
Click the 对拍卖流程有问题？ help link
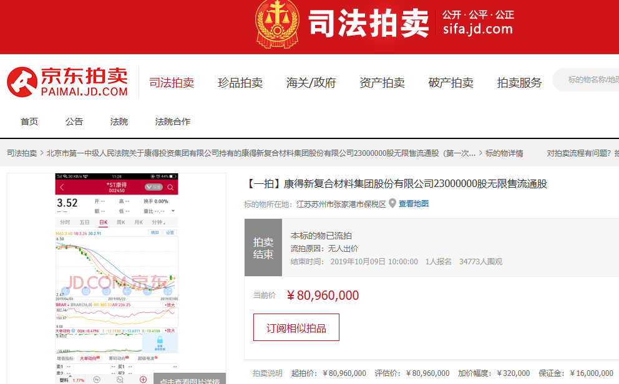(578, 153)
